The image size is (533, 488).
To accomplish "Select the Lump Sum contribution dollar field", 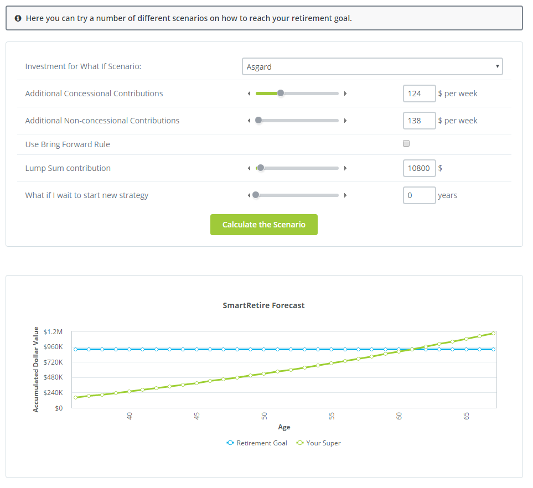I will [419, 168].
